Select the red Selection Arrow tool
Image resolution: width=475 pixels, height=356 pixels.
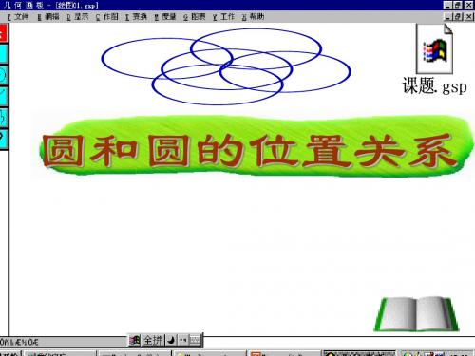click(3, 33)
